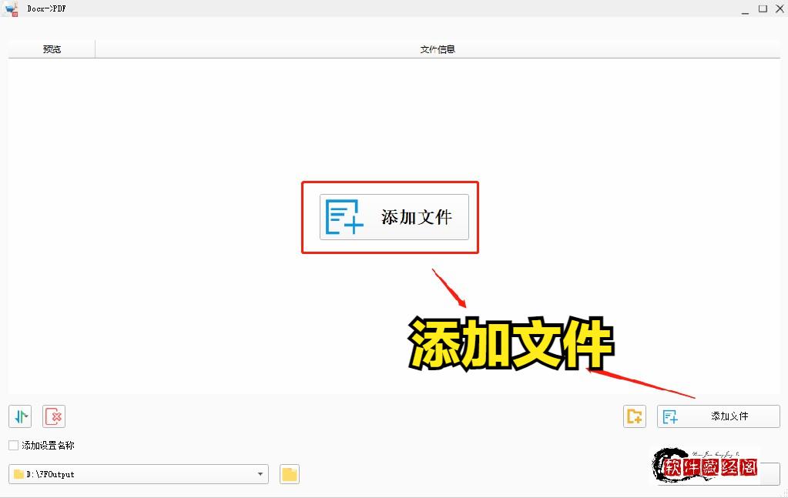Image resolution: width=788 pixels, height=498 pixels.
Task: Click the add folder icon near bottom right
Action: point(634,416)
